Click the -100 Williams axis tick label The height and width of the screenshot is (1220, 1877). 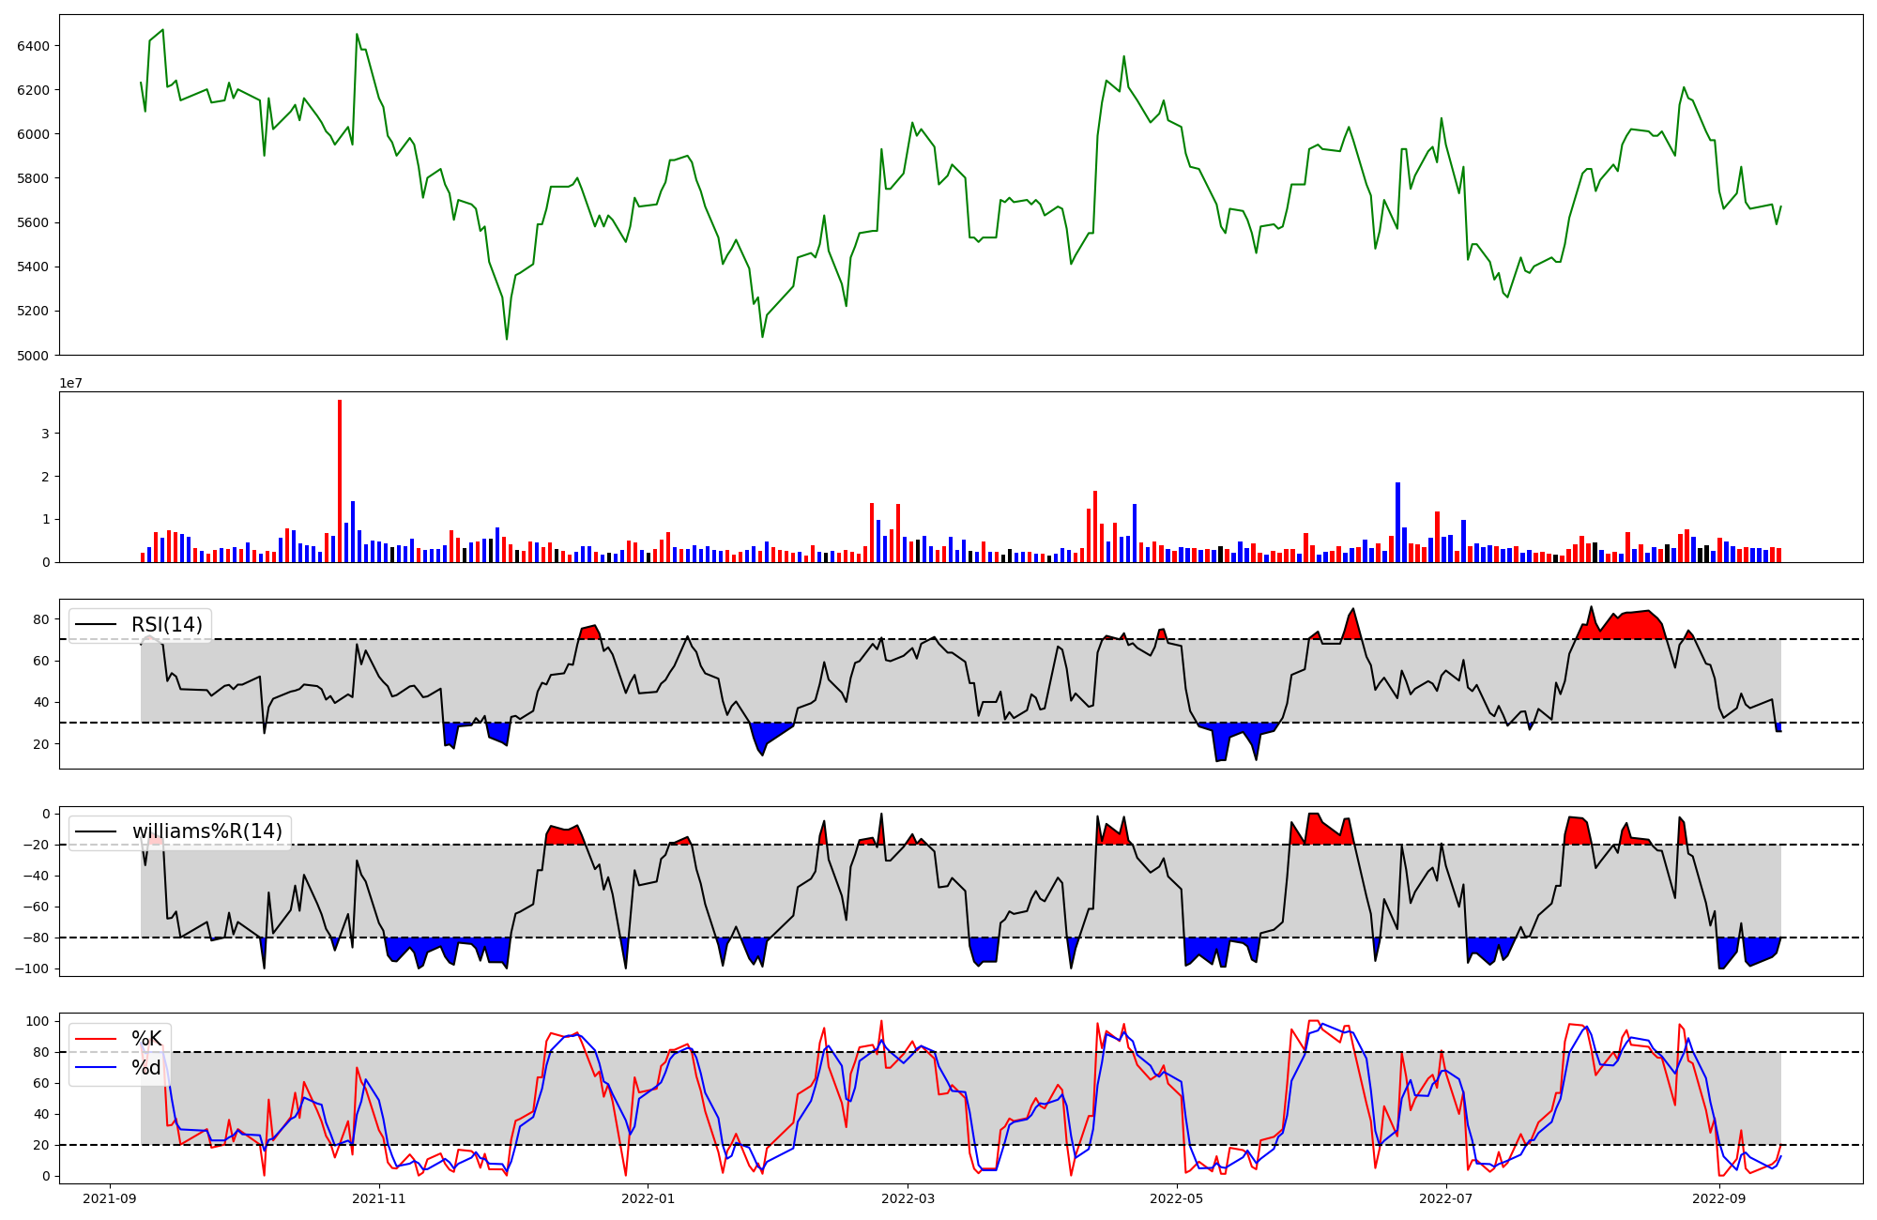pos(33,968)
